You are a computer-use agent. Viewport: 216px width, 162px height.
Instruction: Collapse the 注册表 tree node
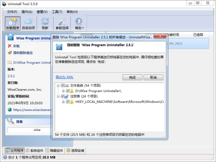point(58,96)
